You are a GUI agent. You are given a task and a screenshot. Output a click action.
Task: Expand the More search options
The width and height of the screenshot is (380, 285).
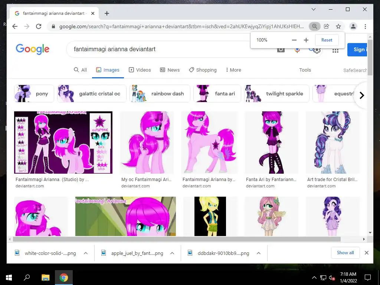click(x=233, y=70)
